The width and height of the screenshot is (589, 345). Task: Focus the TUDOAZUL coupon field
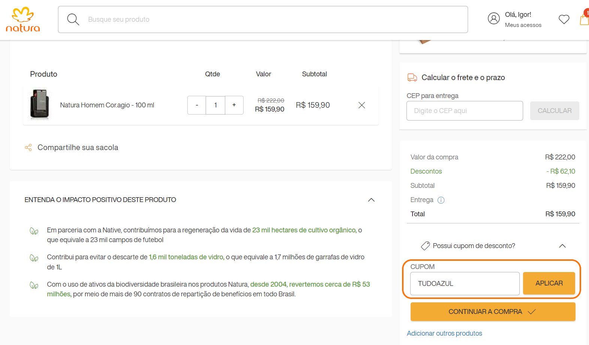pos(465,284)
